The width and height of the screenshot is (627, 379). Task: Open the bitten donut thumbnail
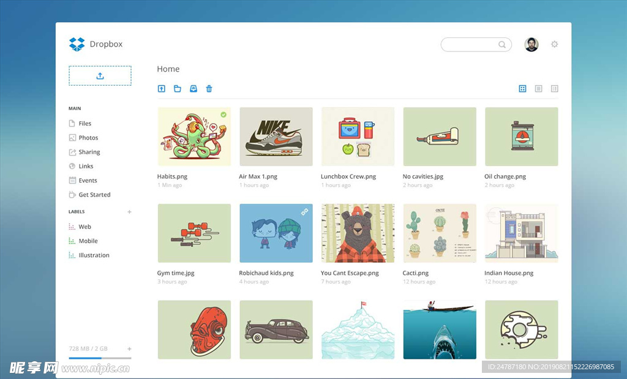(x=522, y=330)
